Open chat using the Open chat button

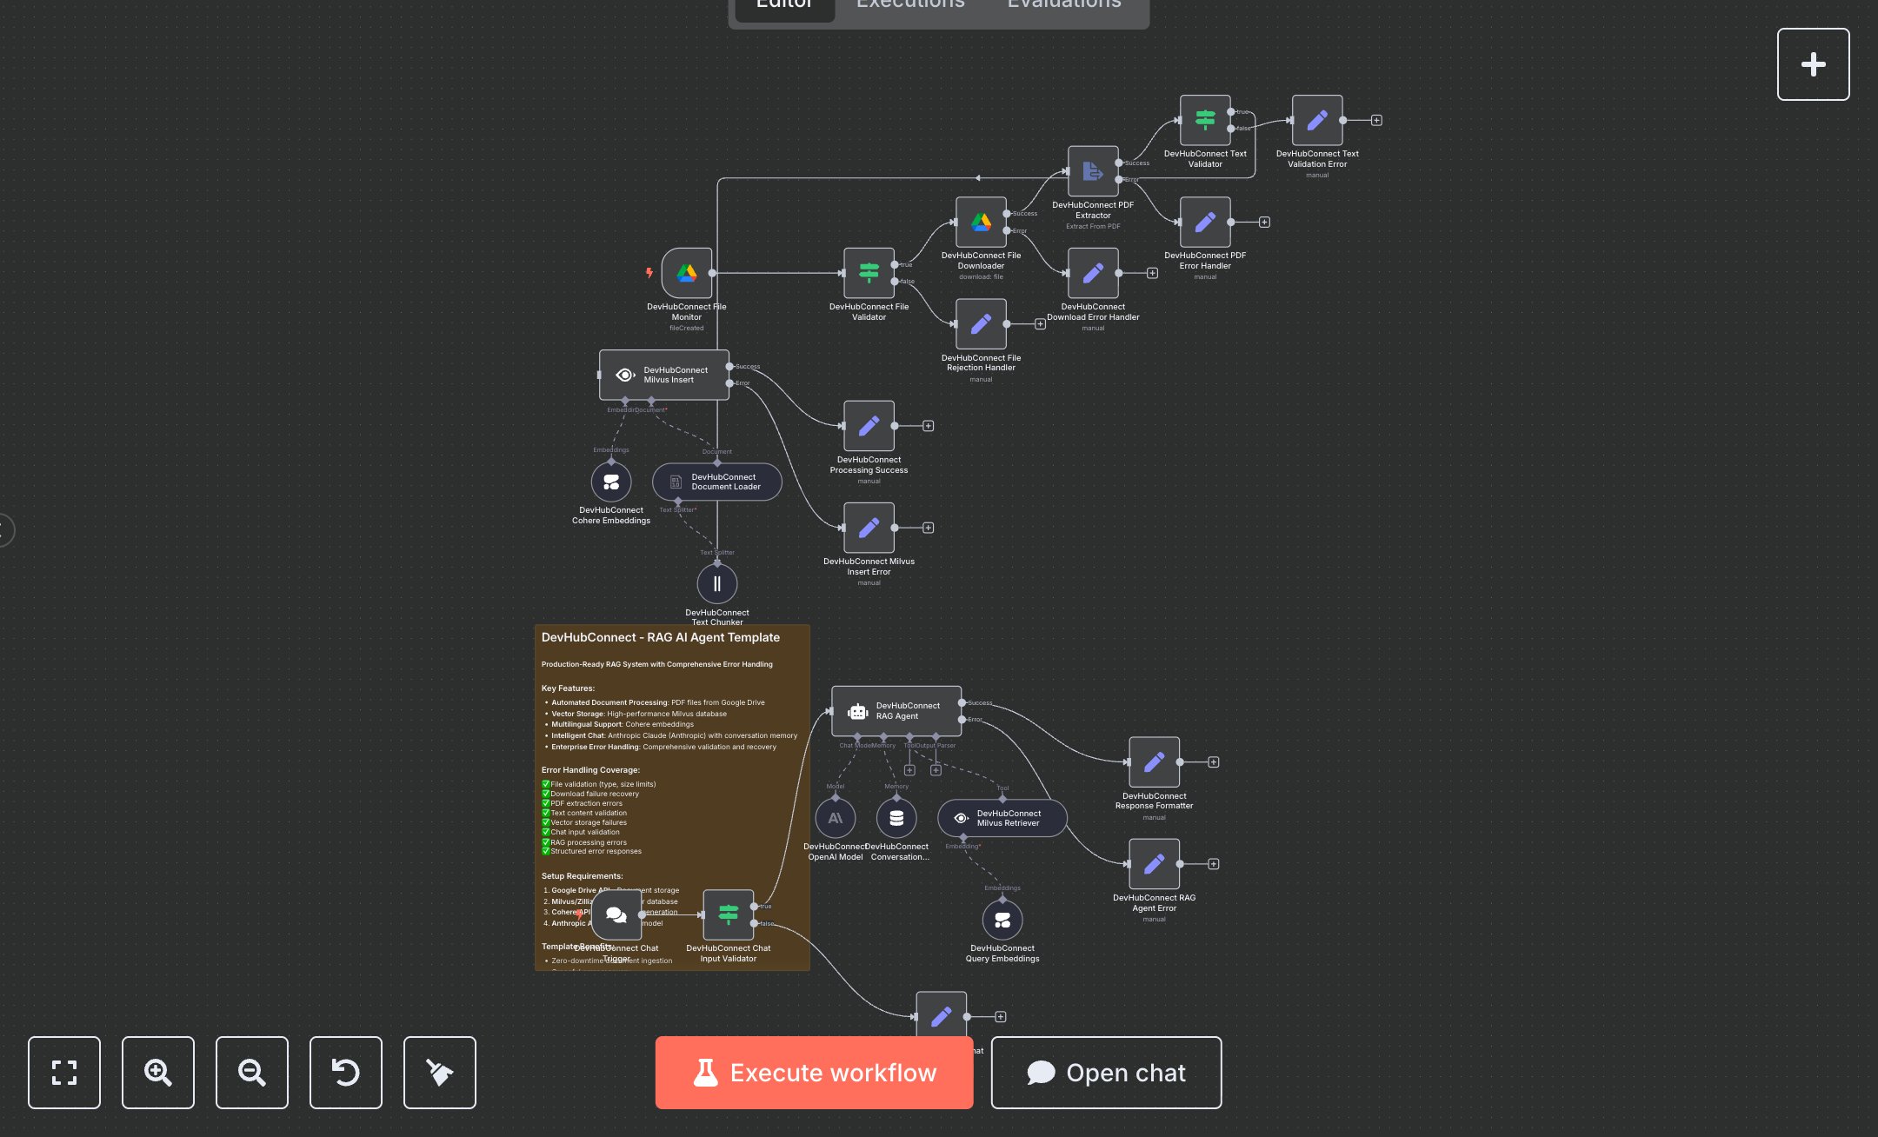pos(1106,1073)
